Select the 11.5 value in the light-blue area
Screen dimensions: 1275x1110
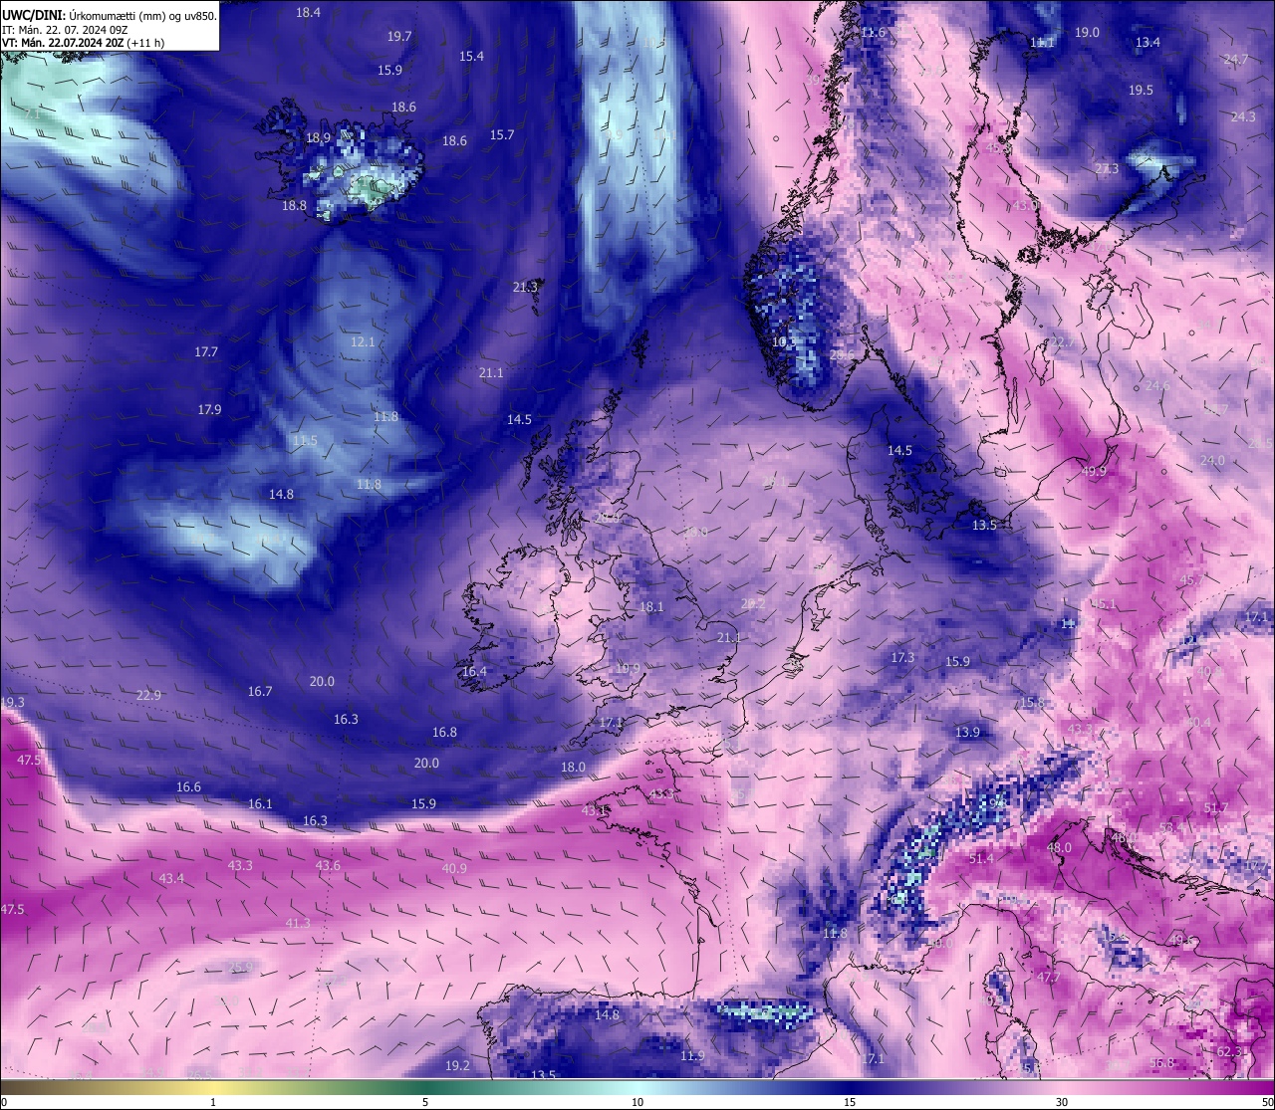305,441
